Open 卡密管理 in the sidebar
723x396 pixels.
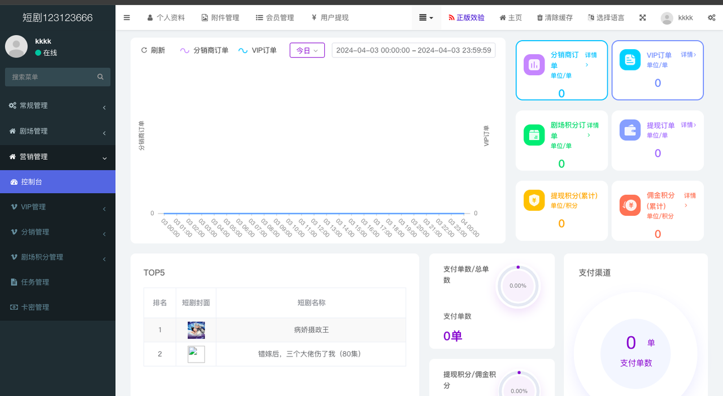[58, 307]
